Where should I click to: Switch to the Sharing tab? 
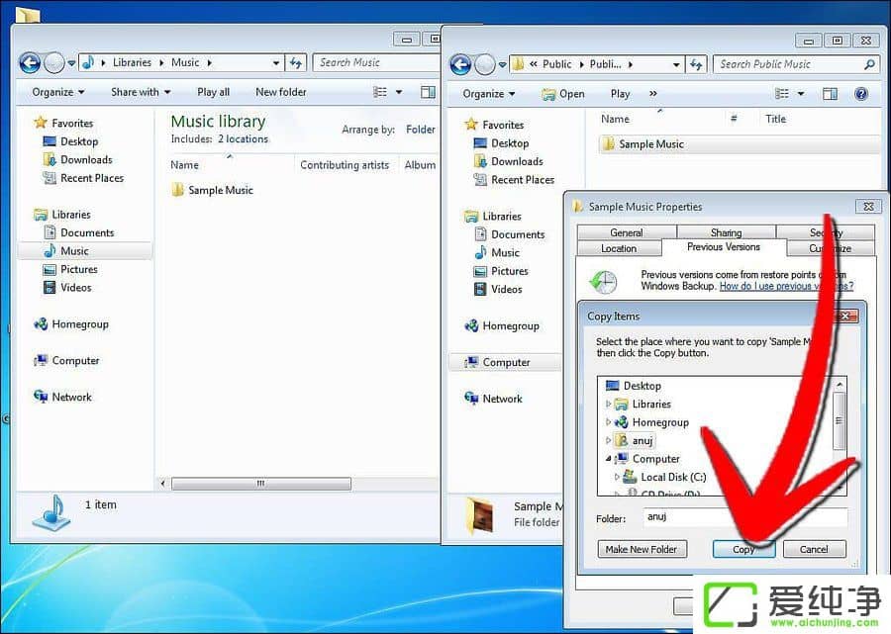pos(725,231)
